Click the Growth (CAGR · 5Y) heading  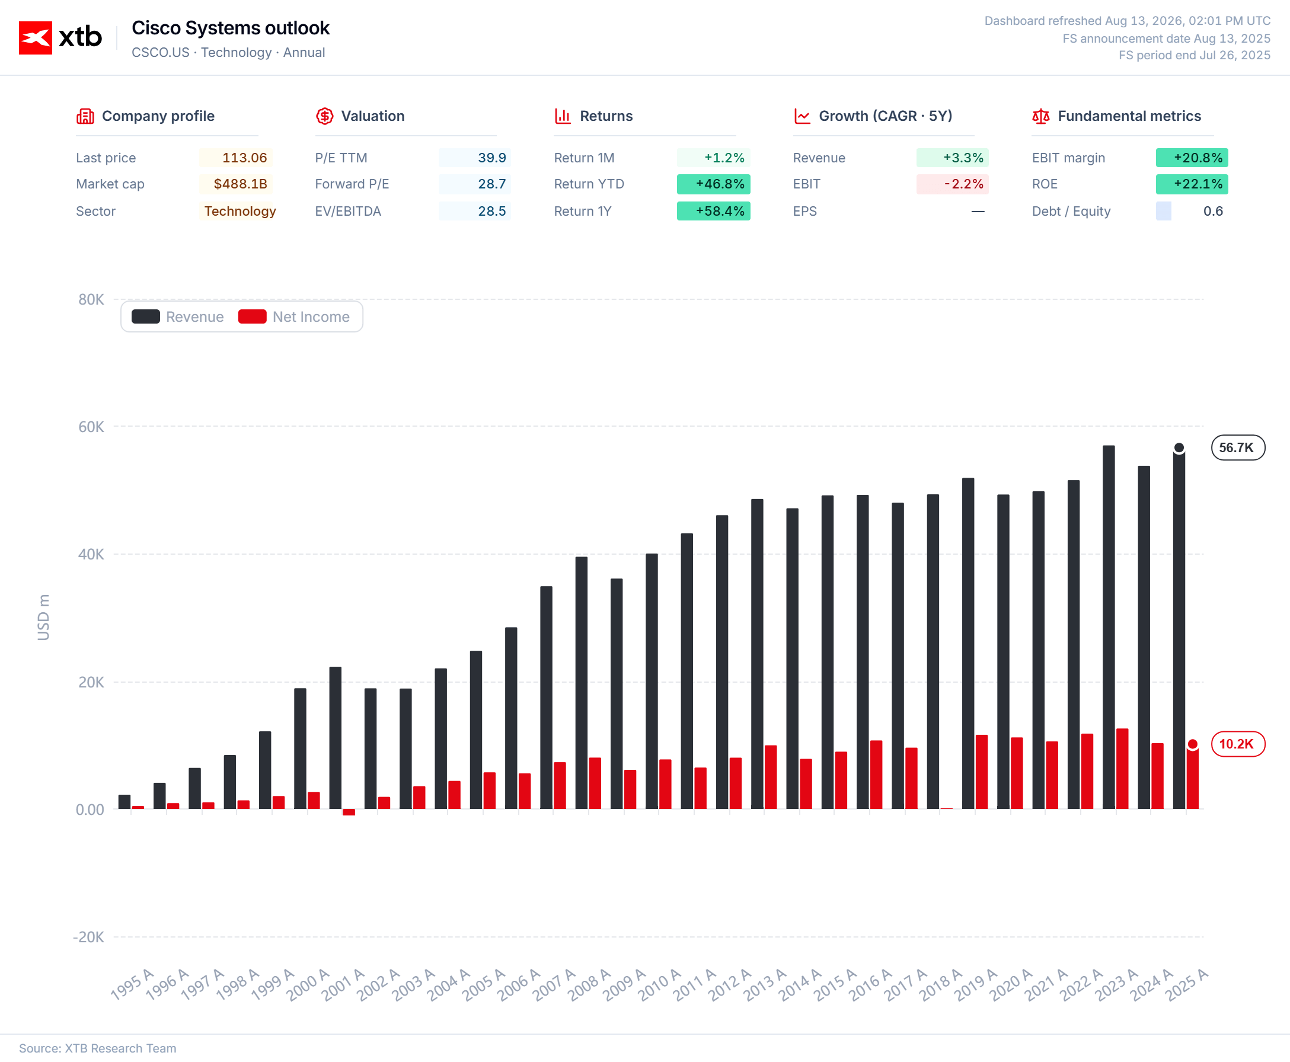(886, 116)
